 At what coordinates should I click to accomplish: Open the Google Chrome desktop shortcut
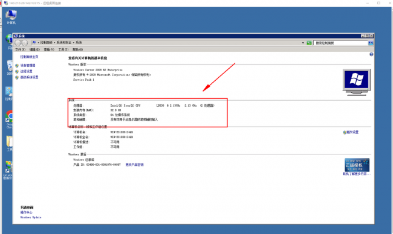click(9, 119)
